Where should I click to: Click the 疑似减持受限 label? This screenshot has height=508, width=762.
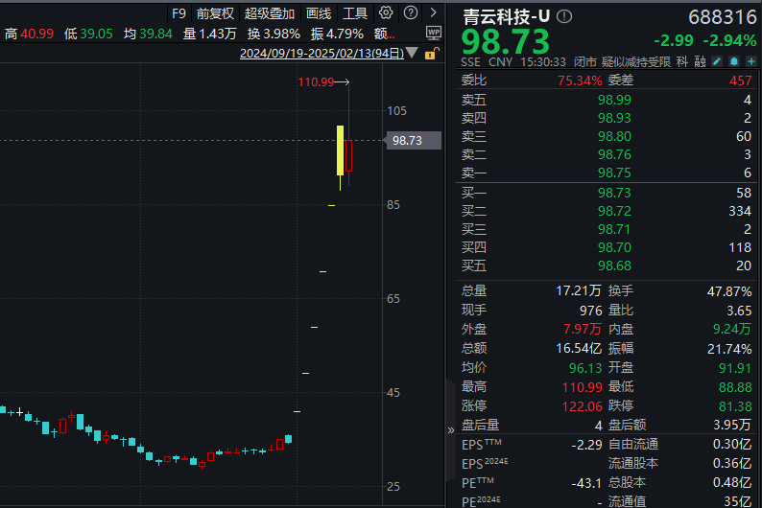[635, 61]
